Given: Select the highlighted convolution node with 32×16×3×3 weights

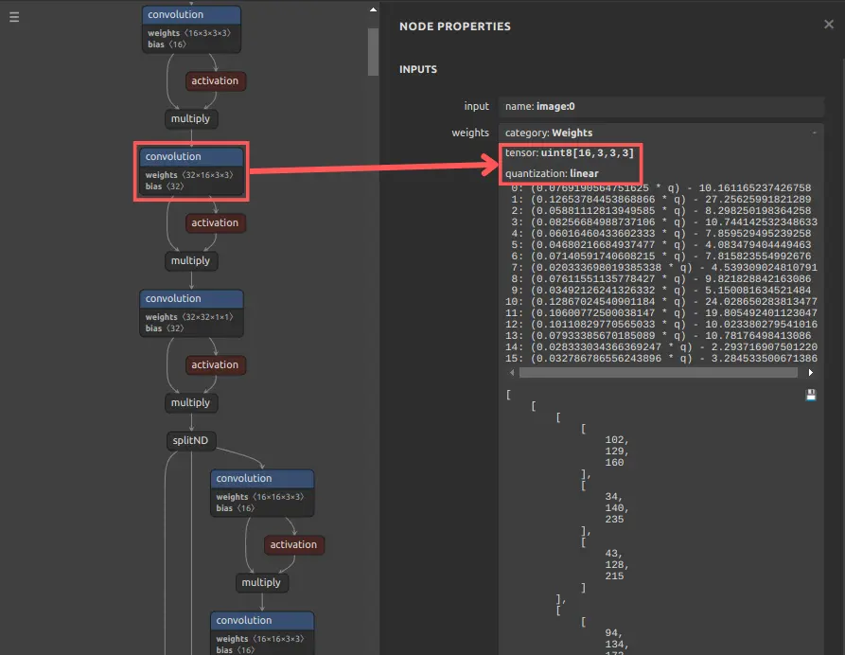Looking at the screenshot, I should coord(191,171).
